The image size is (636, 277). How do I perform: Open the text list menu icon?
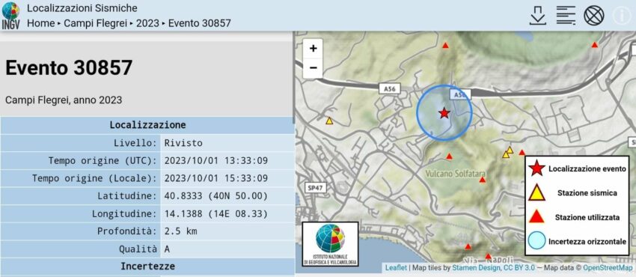(566, 16)
